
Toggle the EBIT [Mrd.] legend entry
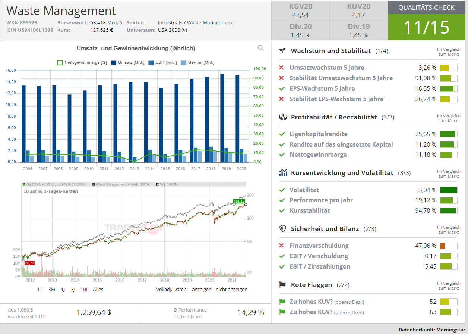[x=162, y=63]
